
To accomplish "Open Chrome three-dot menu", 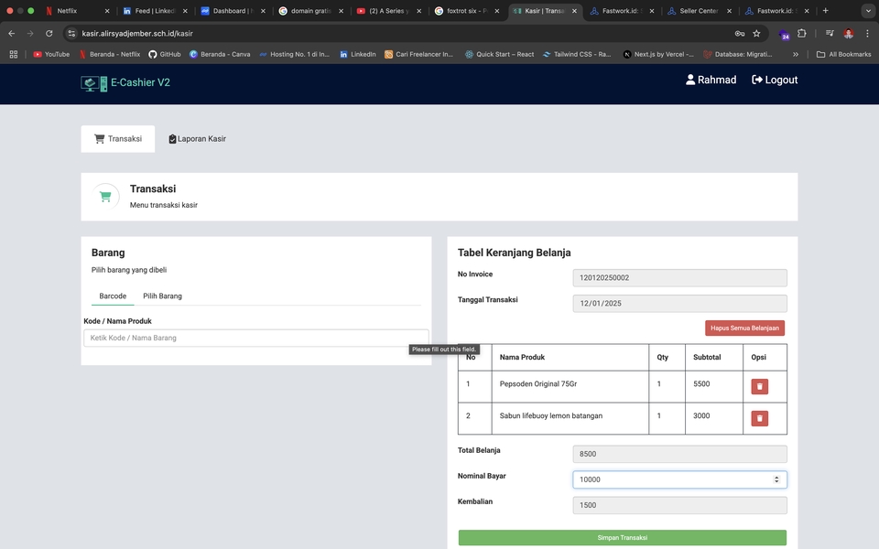I will 867,34.
